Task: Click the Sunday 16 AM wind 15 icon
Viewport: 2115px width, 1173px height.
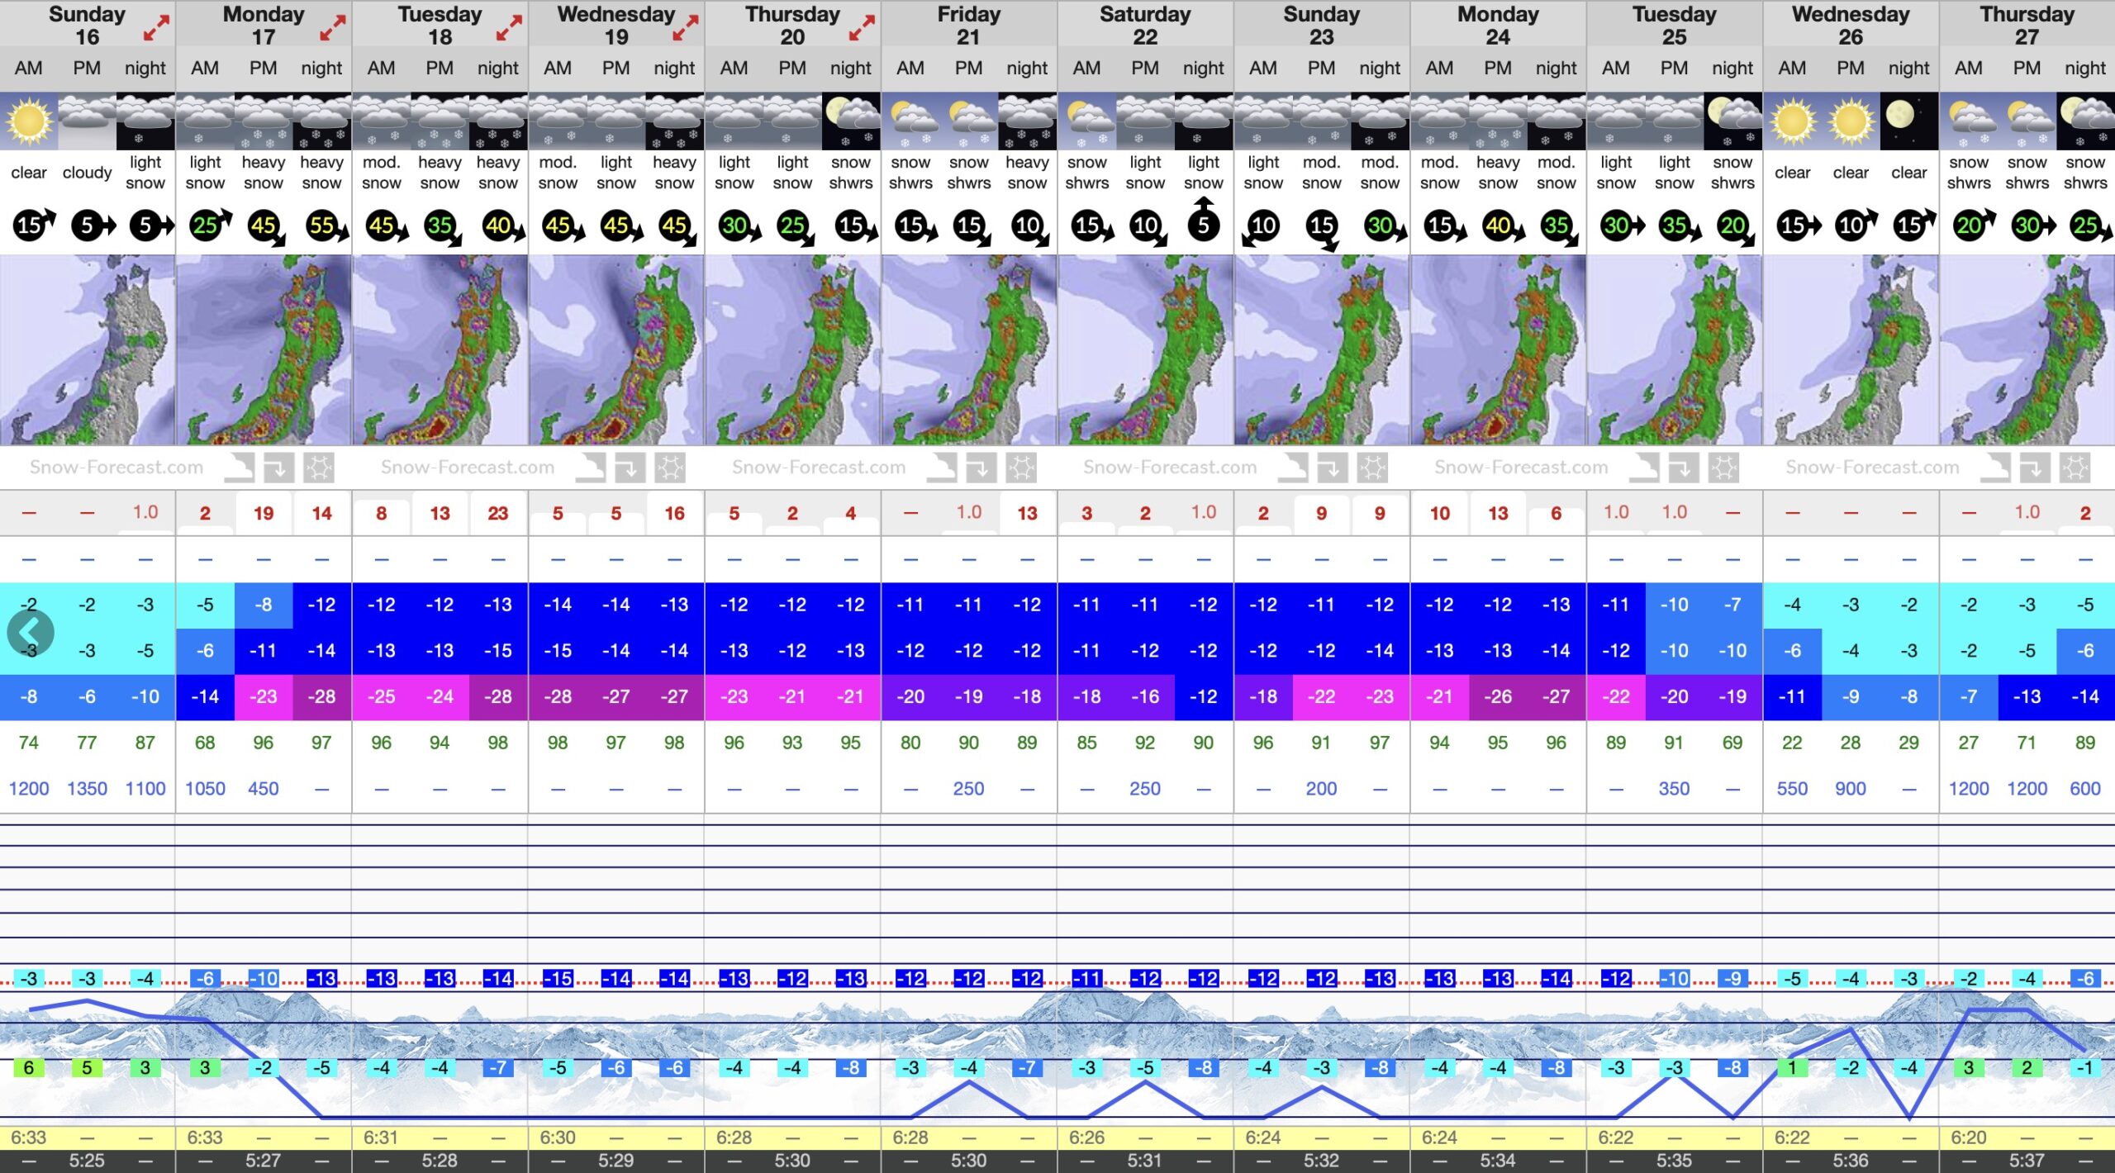Action: click(35, 225)
